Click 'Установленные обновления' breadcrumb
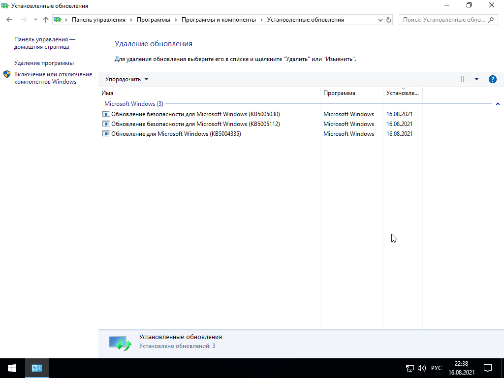The width and height of the screenshot is (504, 378). pyautogui.click(x=305, y=20)
